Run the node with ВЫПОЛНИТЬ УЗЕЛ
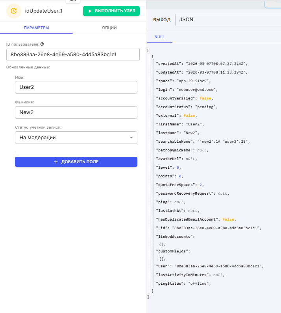 (x=111, y=11)
